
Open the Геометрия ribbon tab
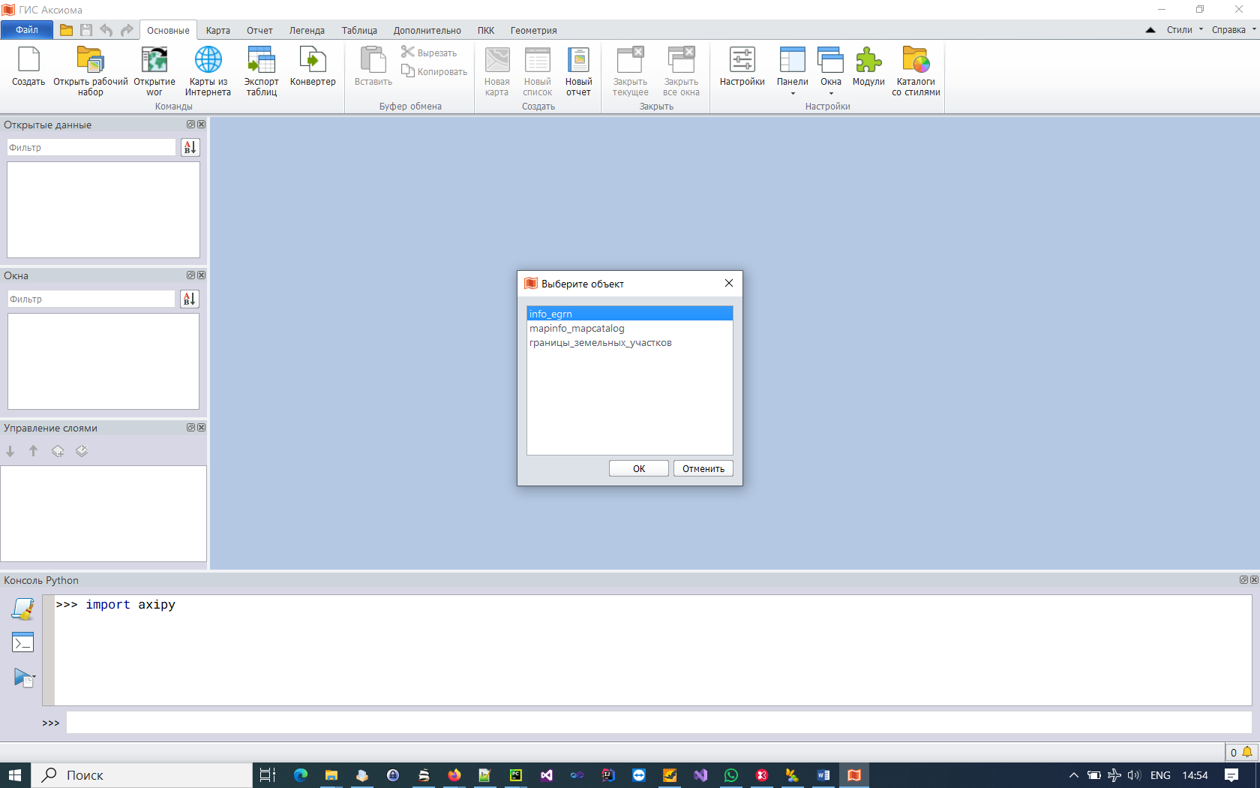533,31
